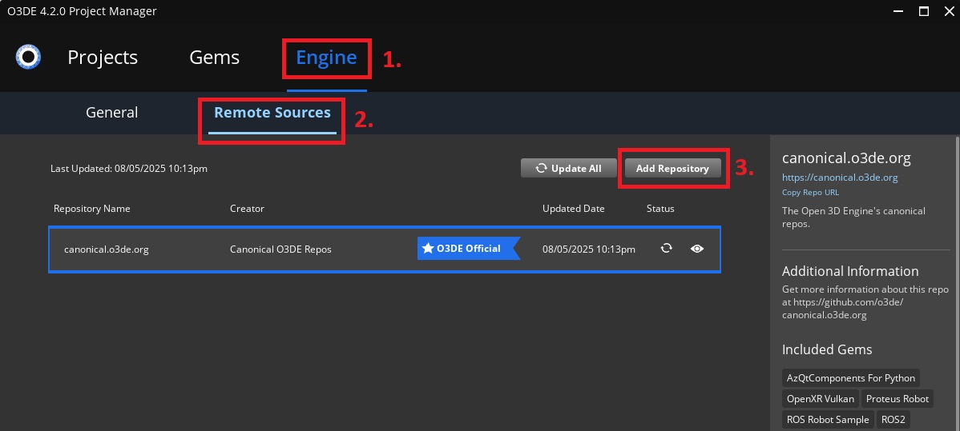Click the Updated Date column header

click(573, 209)
